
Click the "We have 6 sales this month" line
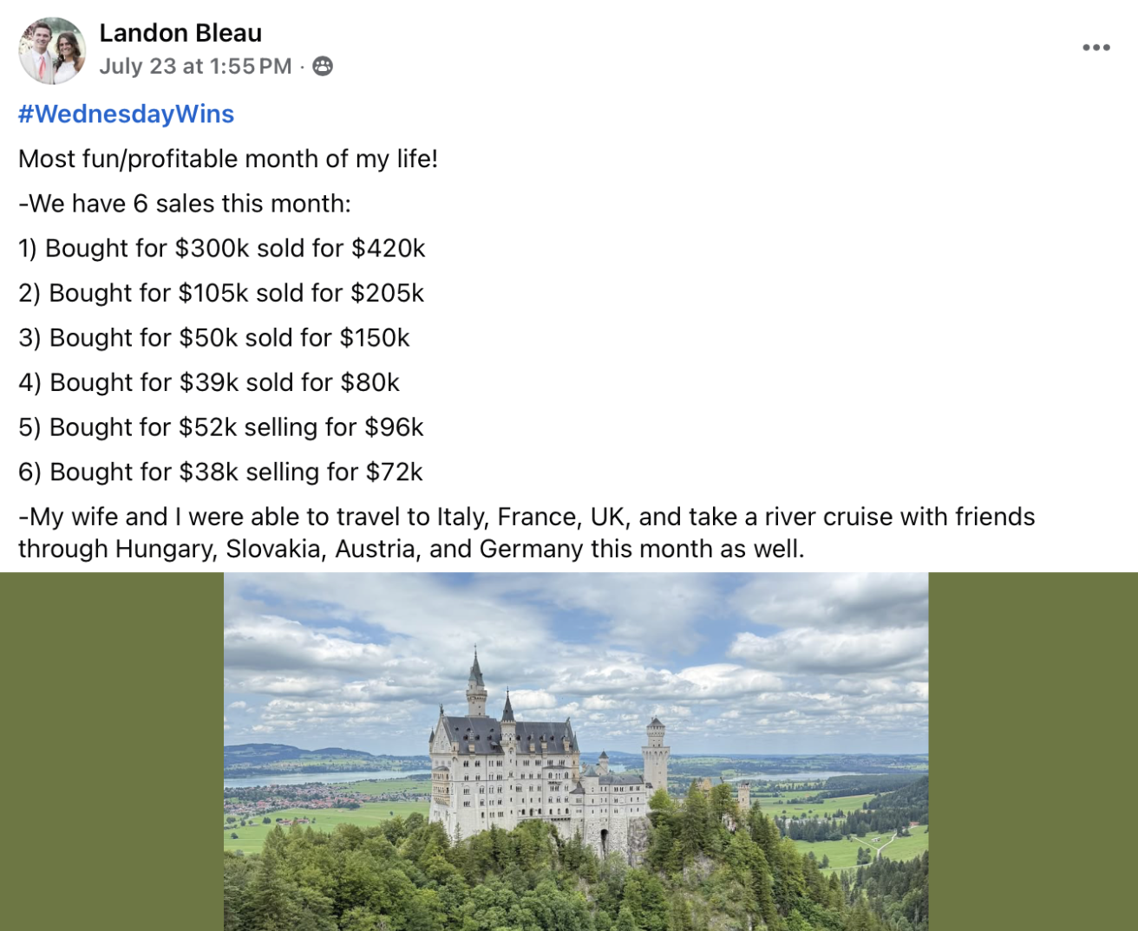(x=185, y=204)
